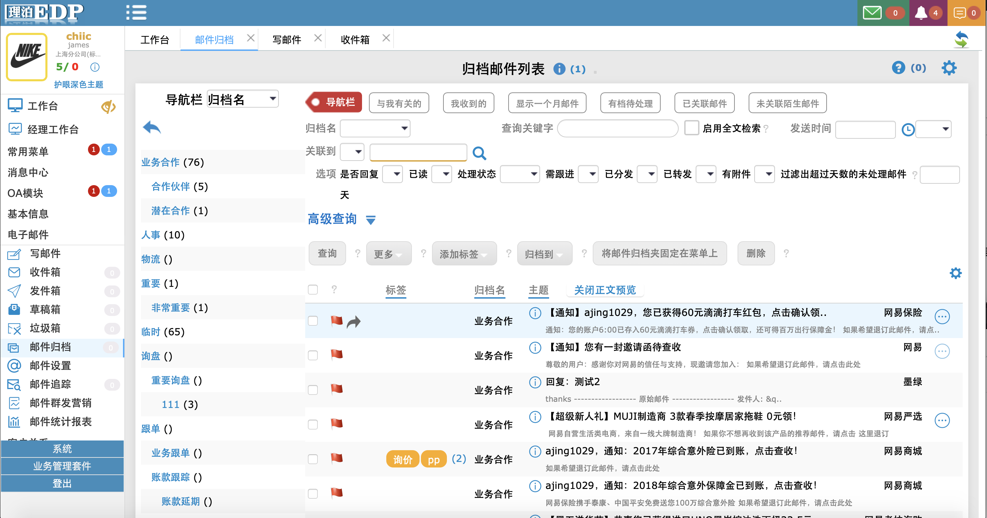Click the hamburger menu icon in header
Screen dimensions: 987x518
136,12
